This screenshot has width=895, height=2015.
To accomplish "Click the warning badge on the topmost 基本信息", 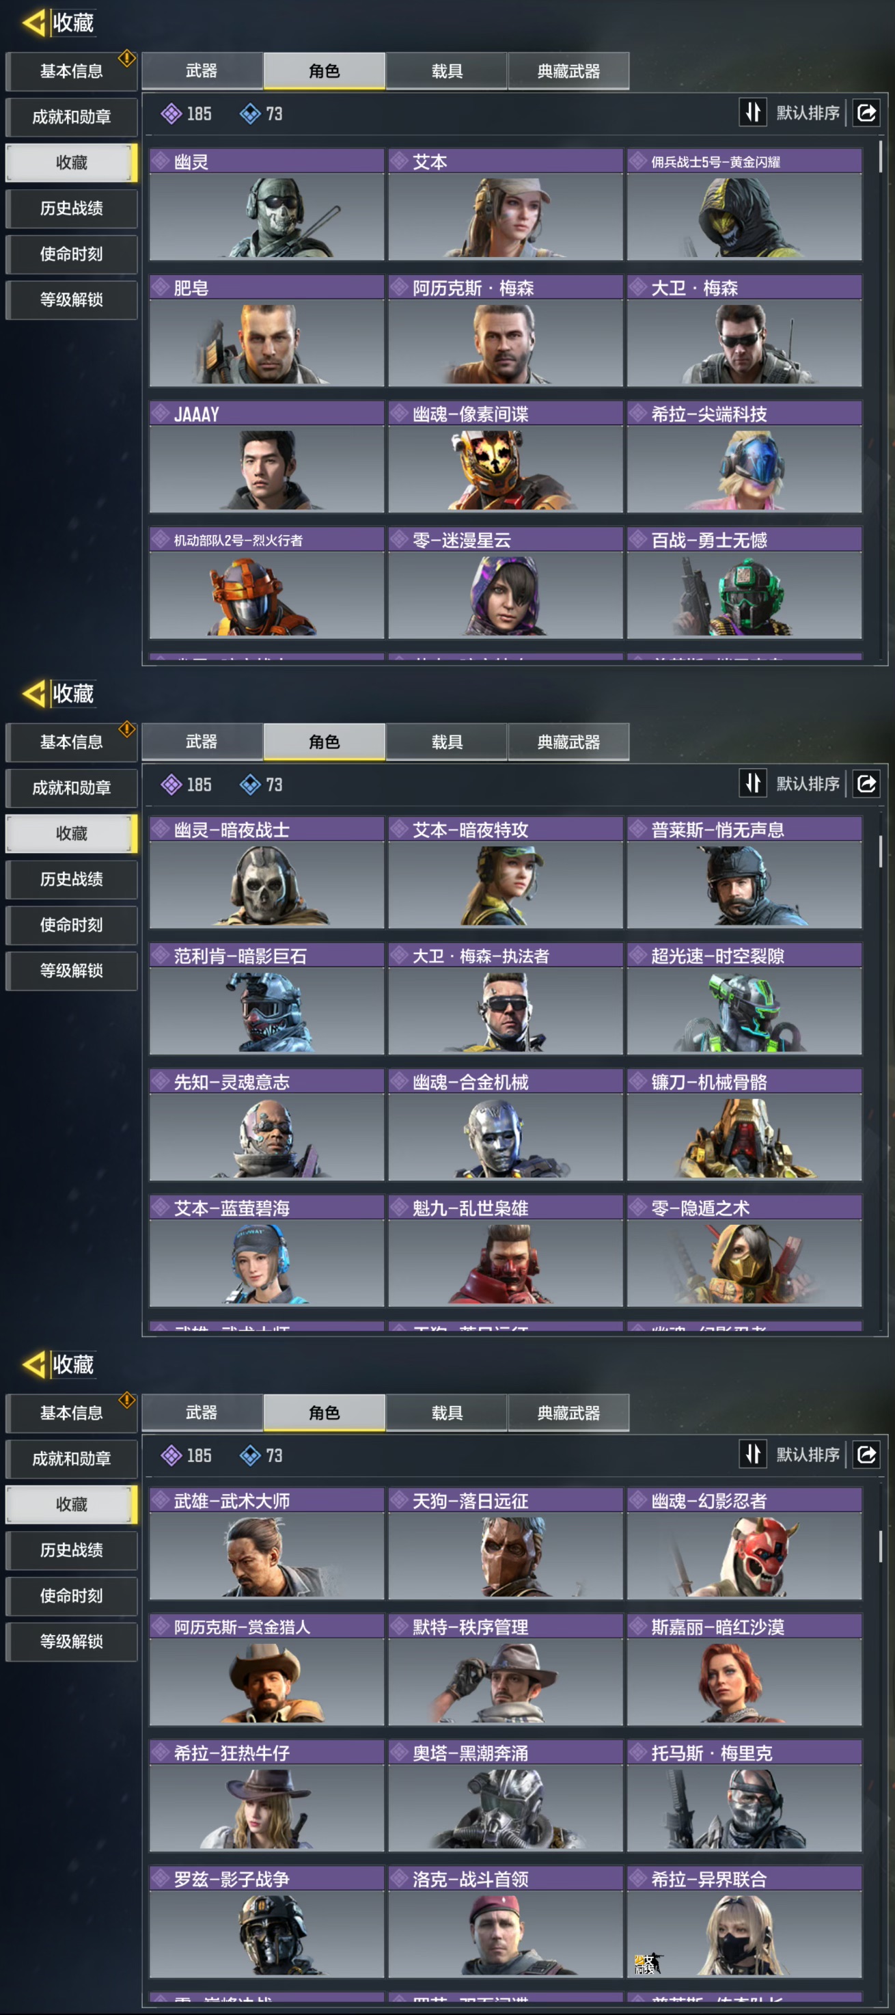I will pyautogui.click(x=126, y=58).
